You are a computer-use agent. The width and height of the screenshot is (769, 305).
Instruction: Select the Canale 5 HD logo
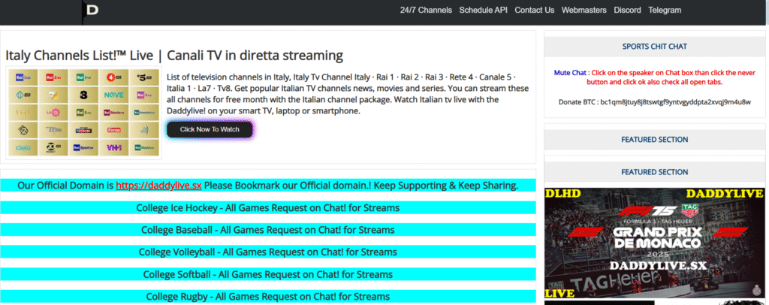pyautogui.click(x=145, y=77)
